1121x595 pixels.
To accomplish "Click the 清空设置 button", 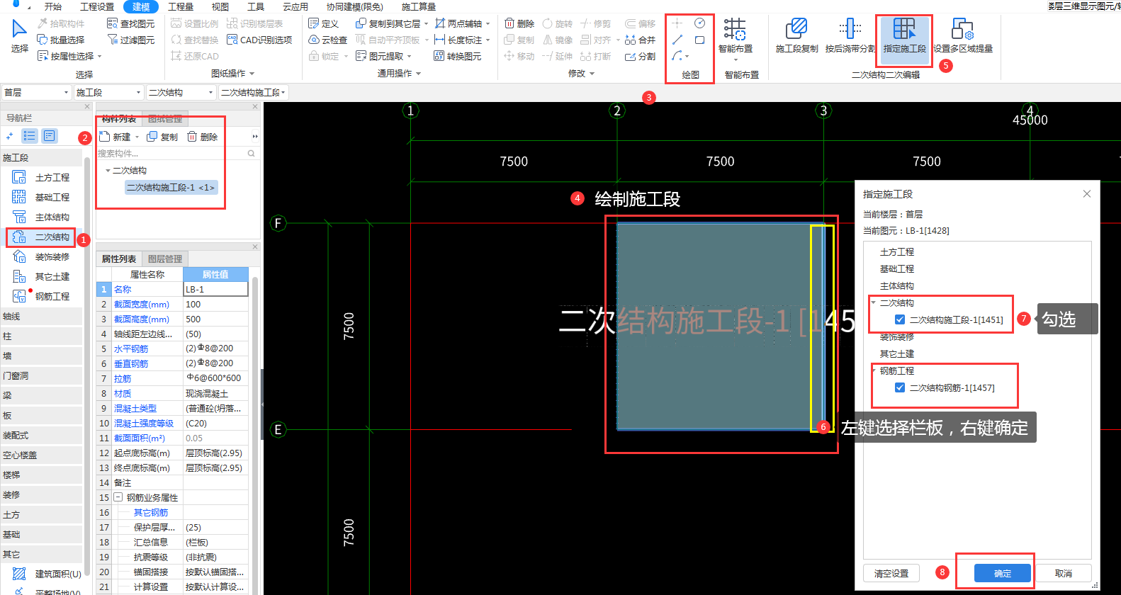I will coord(891,573).
